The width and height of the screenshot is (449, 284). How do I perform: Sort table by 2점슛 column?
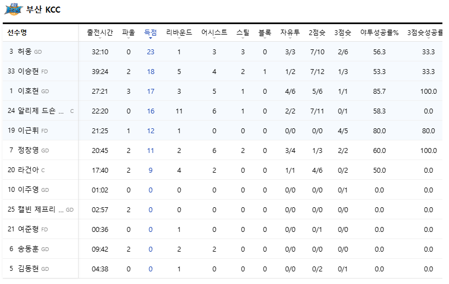coord(317,32)
